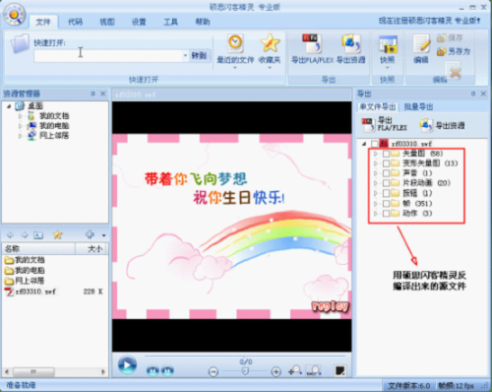Go forward with the explorer forward arrow

[25, 235]
